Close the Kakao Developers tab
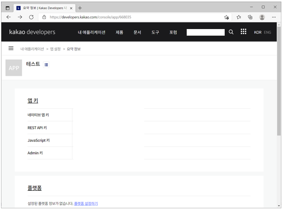The height and width of the screenshot is (210, 283). click(71, 8)
